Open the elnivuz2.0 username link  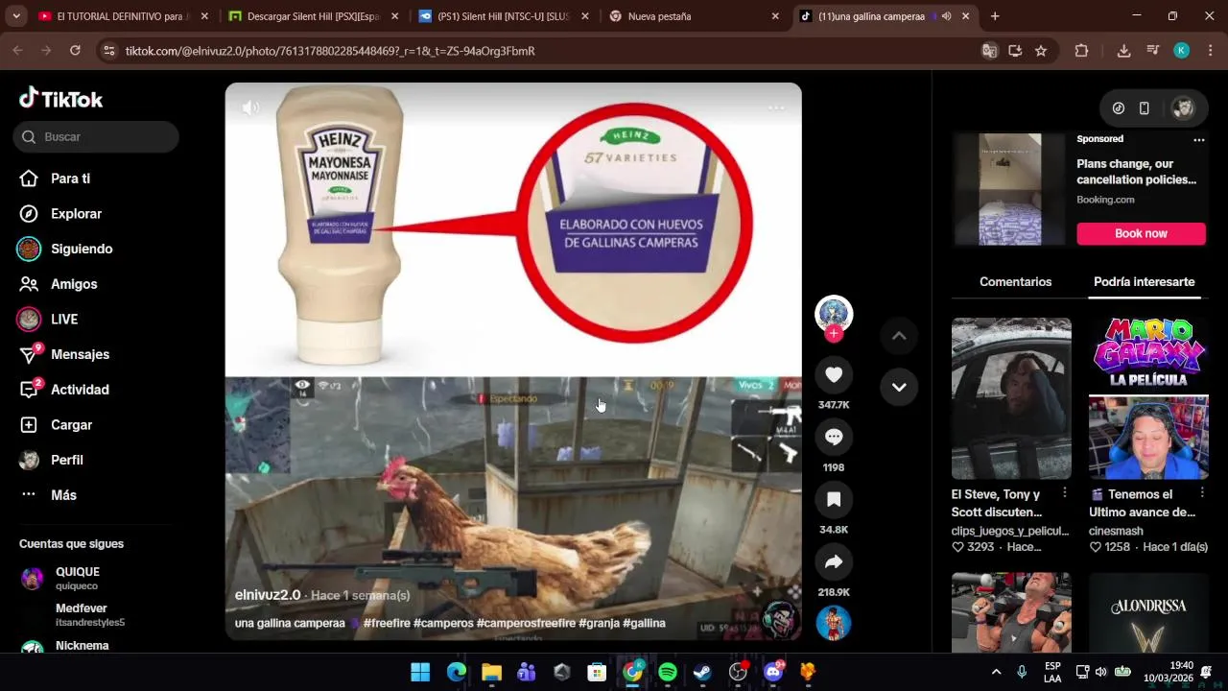(268, 595)
